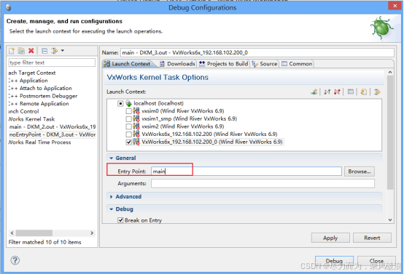Click scroll up arrow in options panel
The image size is (404, 274).
pyautogui.click(x=390, y=72)
